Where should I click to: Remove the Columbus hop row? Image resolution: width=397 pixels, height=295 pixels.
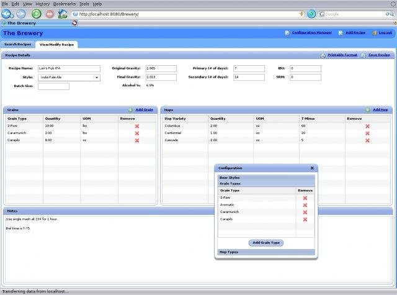point(367,126)
